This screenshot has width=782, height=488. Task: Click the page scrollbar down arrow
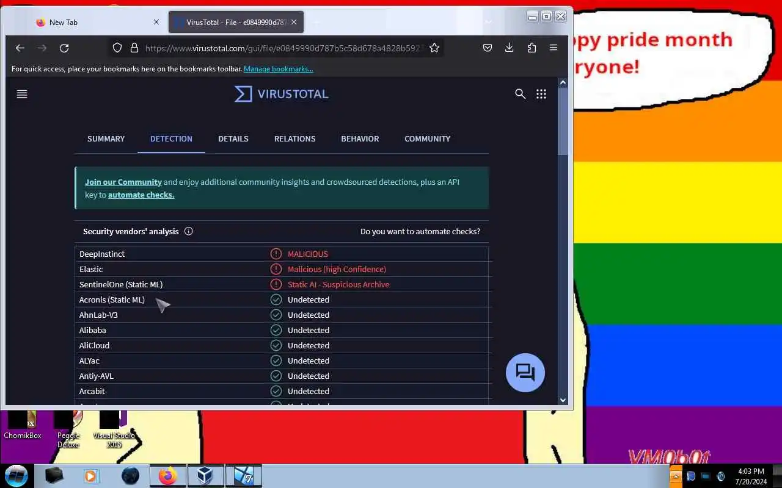tap(563, 400)
